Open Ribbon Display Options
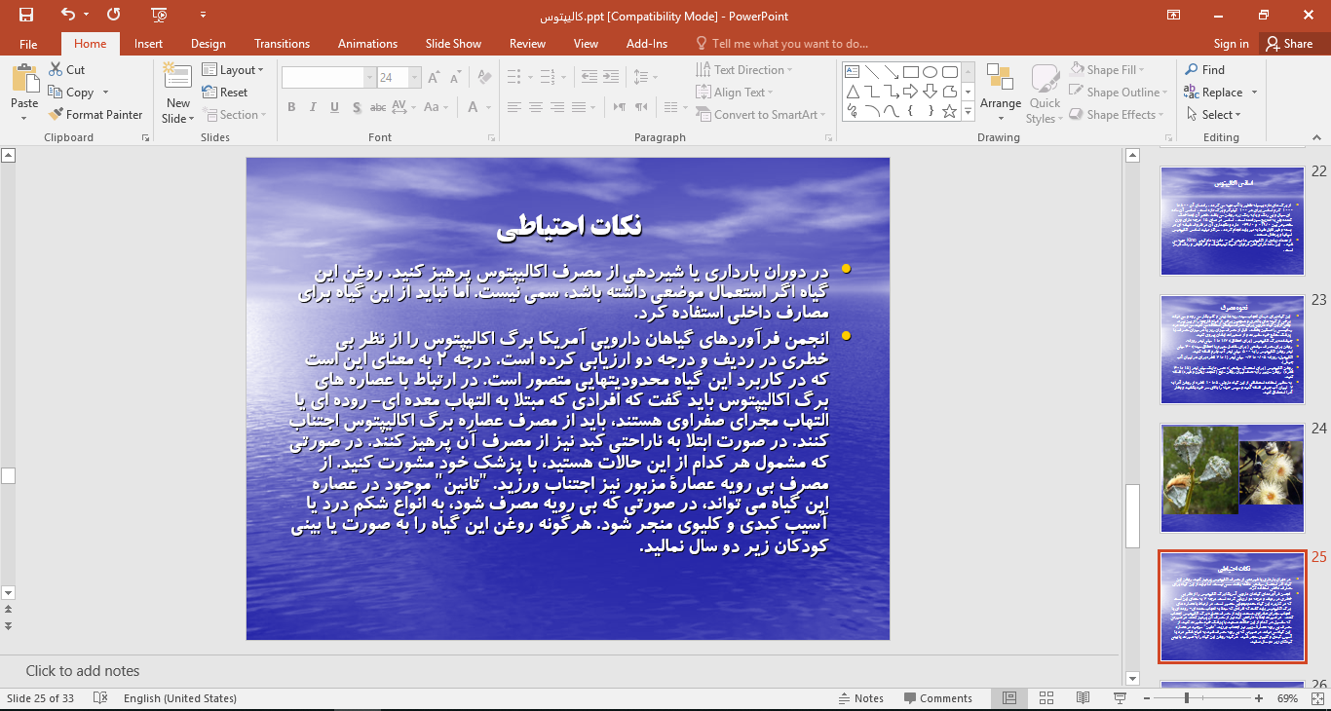 (1174, 15)
